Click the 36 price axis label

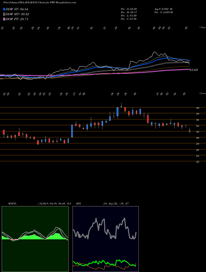pyautogui.click(x=197, y=120)
